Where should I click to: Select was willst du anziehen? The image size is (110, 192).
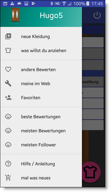click(41, 51)
